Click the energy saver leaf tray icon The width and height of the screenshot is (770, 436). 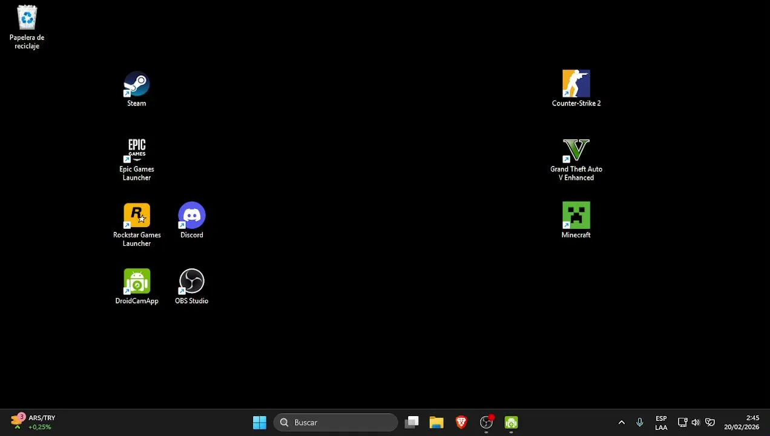[x=710, y=423]
